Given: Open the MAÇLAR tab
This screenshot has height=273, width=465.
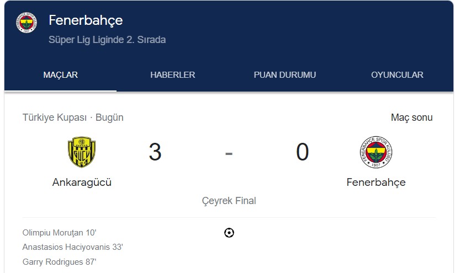Looking at the screenshot, I should point(61,75).
